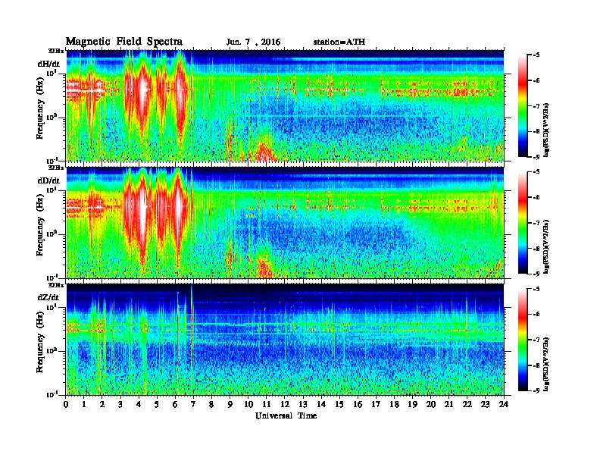Click the dH/dt panel color scale bar
This screenshot has width=600, height=464.
coord(523,105)
